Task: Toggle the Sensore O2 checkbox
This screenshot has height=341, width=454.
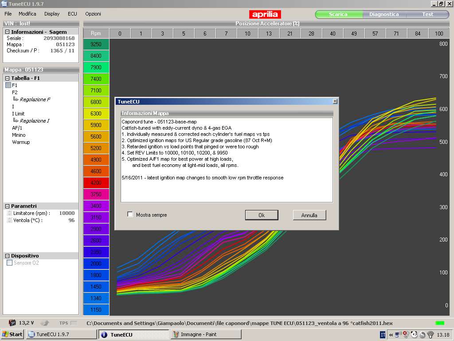Action: tap(10, 263)
